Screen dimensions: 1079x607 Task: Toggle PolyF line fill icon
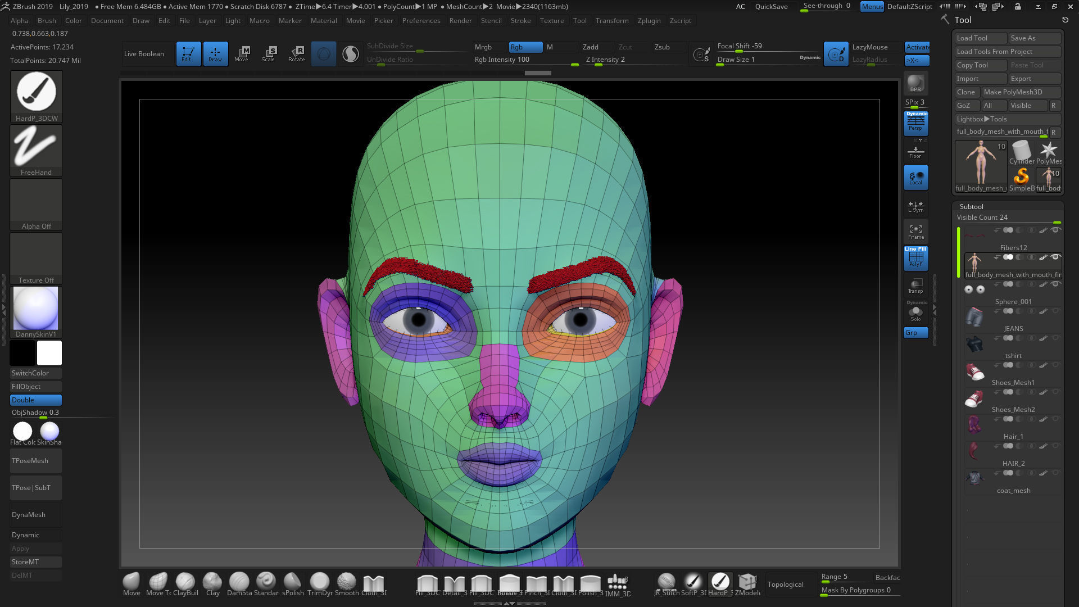[915, 257]
